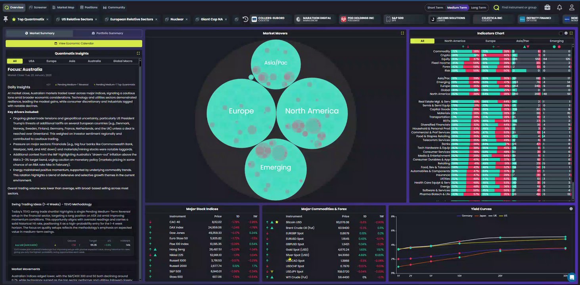Select the Asia insights filter

(x=72, y=61)
